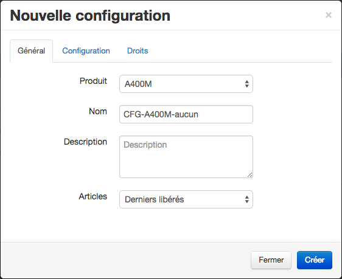Image resolution: width=342 pixels, height=279 pixels.
Task: Expand the Articles dropdown
Action: (186, 199)
